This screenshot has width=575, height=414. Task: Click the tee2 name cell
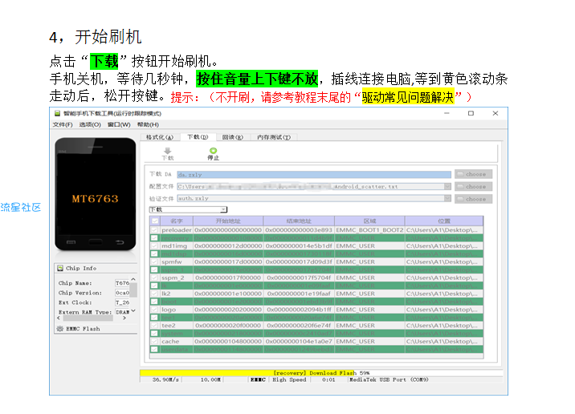[x=177, y=325]
